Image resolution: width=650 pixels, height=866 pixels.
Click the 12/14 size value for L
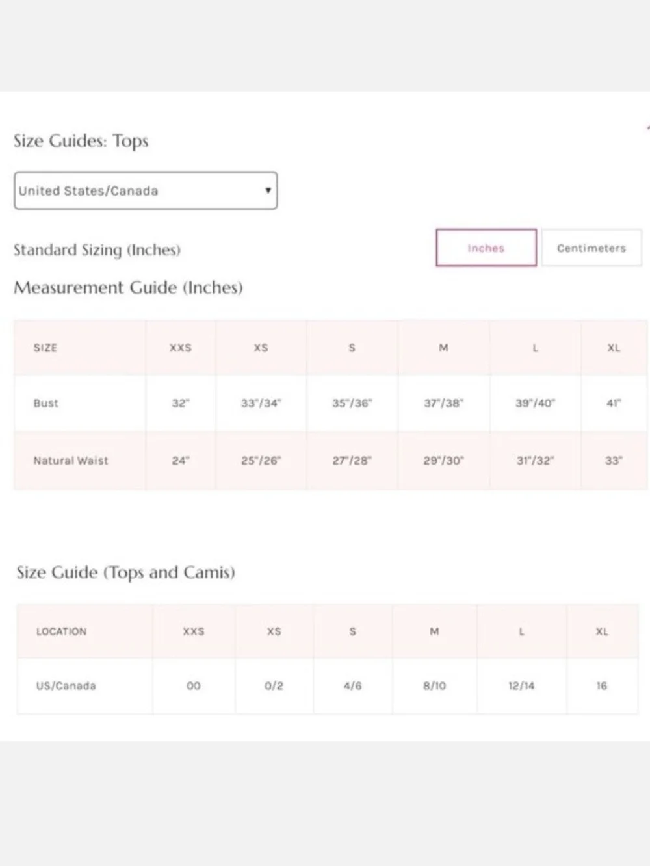click(x=521, y=685)
